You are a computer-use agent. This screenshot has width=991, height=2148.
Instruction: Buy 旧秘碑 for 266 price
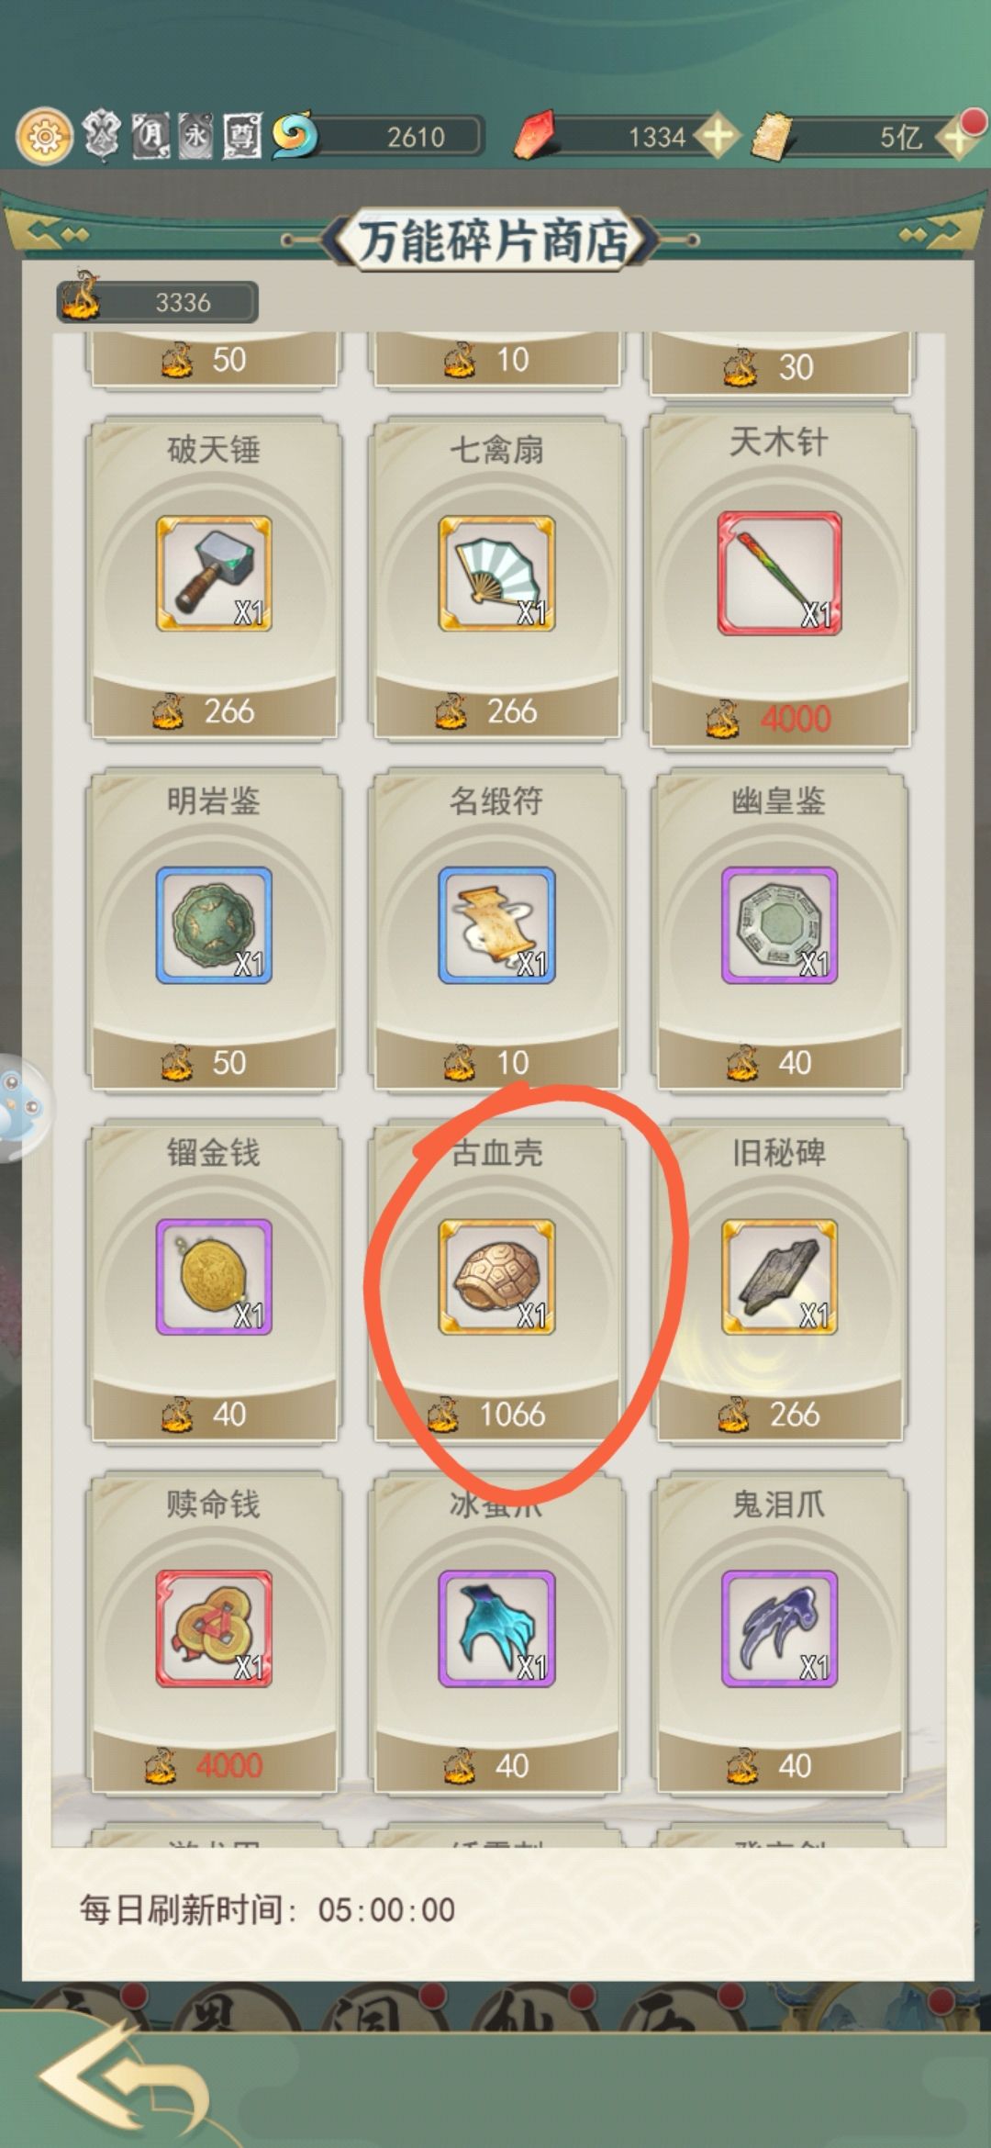pos(779,1414)
